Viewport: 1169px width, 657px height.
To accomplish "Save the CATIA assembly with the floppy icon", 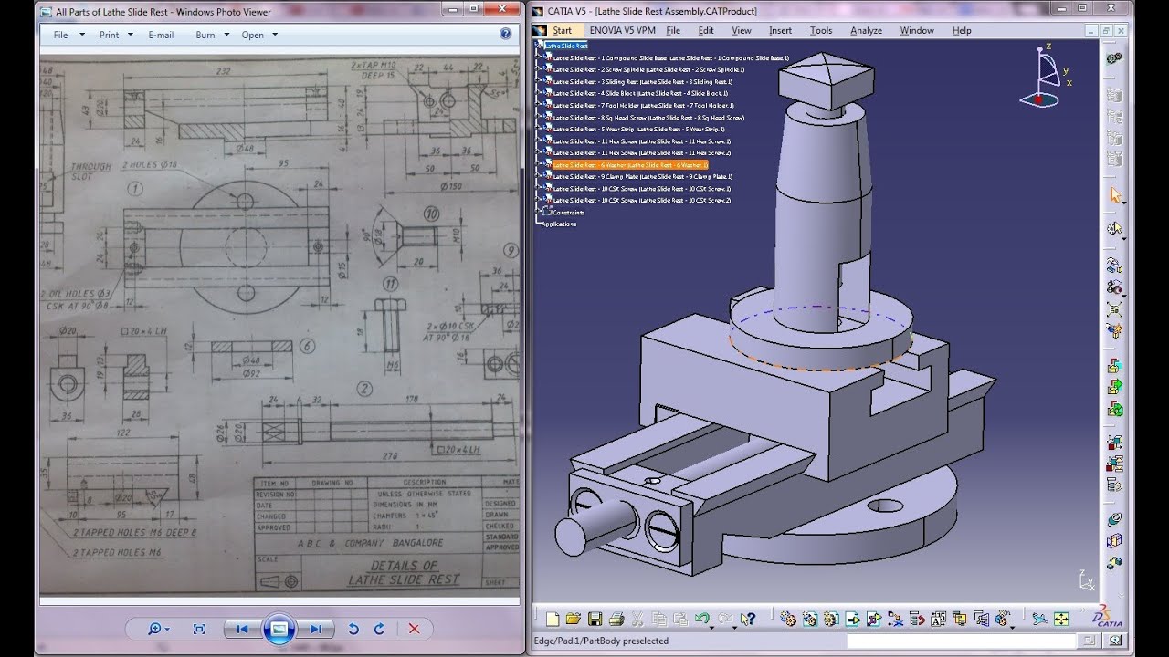I will (595, 619).
